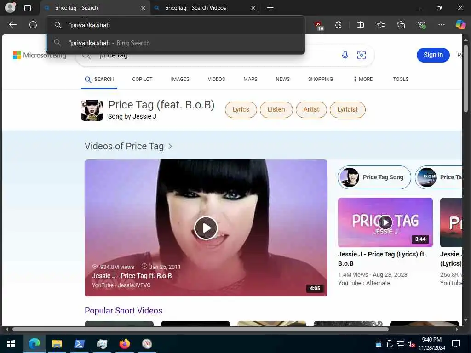Open the Favorites star icon

point(380,25)
